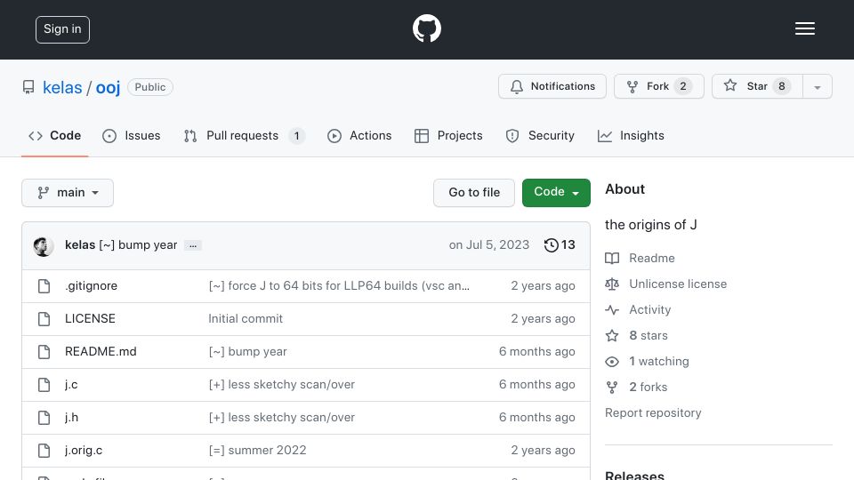Click the date 'on Jul 5, 2023'
The height and width of the screenshot is (480, 854).
click(489, 245)
